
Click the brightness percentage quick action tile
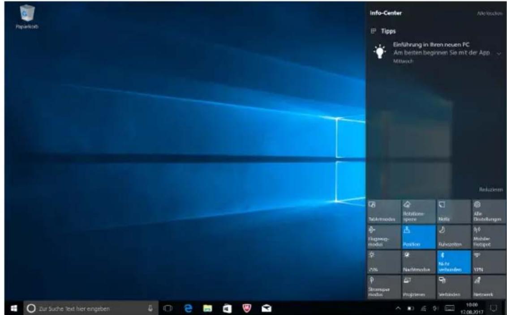pos(384,262)
